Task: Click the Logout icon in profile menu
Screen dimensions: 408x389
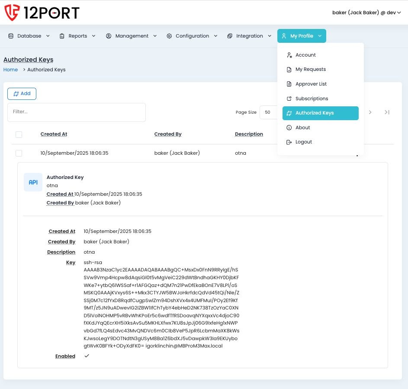Action: tap(289, 142)
